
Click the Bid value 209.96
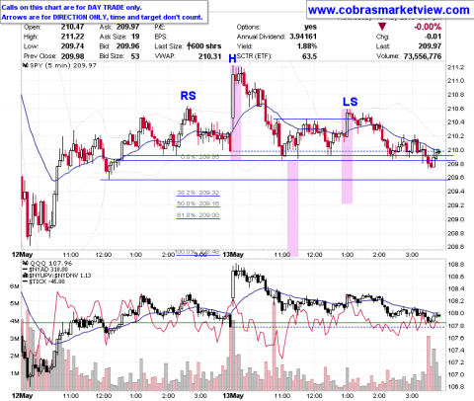tap(128, 46)
